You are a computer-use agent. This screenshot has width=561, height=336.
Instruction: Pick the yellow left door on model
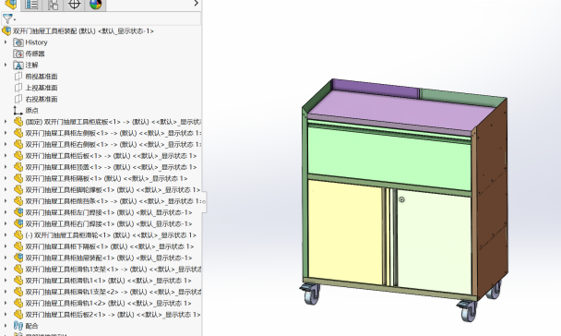(x=344, y=232)
